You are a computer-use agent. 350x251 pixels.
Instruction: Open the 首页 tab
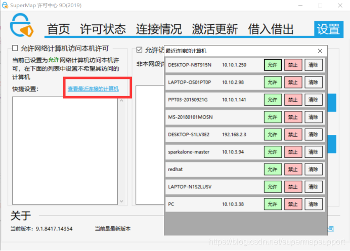(59, 29)
